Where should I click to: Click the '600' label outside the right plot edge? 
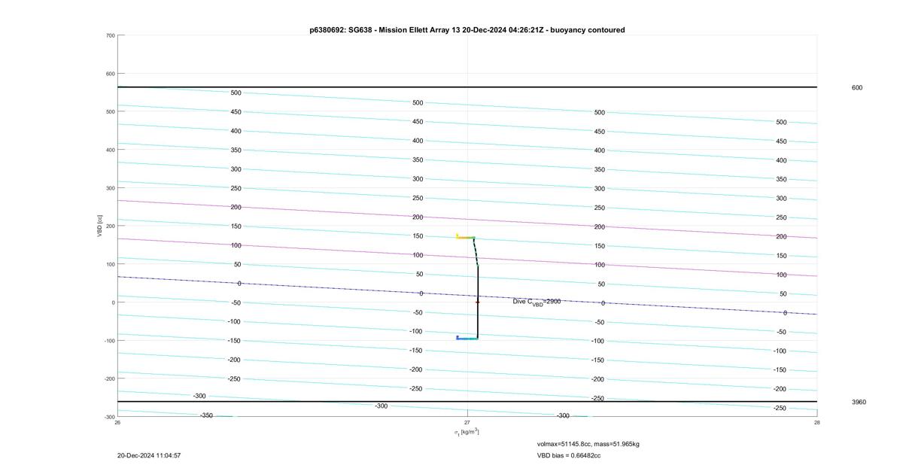click(x=857, y=87)
